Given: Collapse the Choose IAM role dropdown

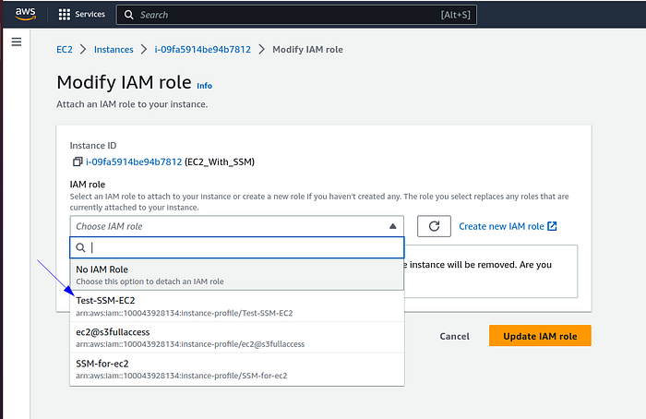Looking at the screenshot, I should pyautogui.click(x=237, y=226).
